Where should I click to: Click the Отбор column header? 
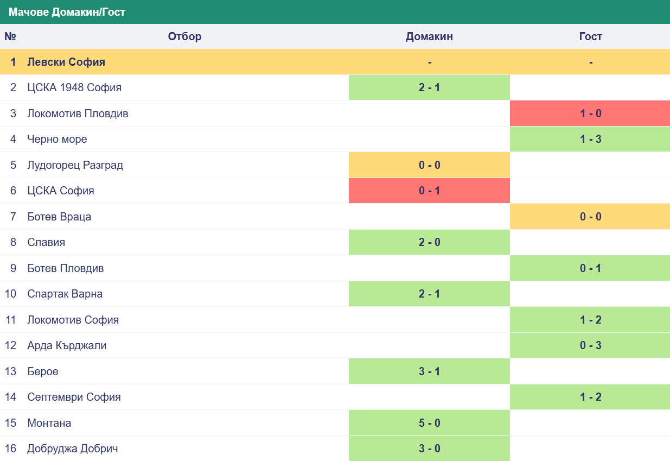(x=184, y=36)
